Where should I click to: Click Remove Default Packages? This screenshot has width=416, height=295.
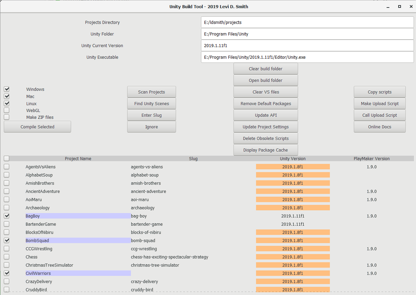265,103
